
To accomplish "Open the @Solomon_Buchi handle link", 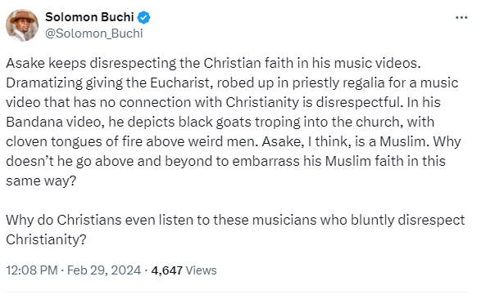I will 94,33.
